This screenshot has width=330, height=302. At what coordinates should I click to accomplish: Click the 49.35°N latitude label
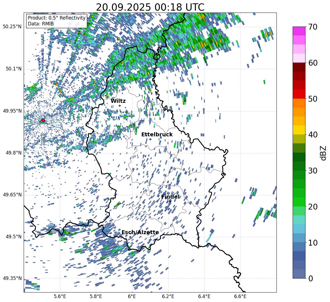click(12, 278)
